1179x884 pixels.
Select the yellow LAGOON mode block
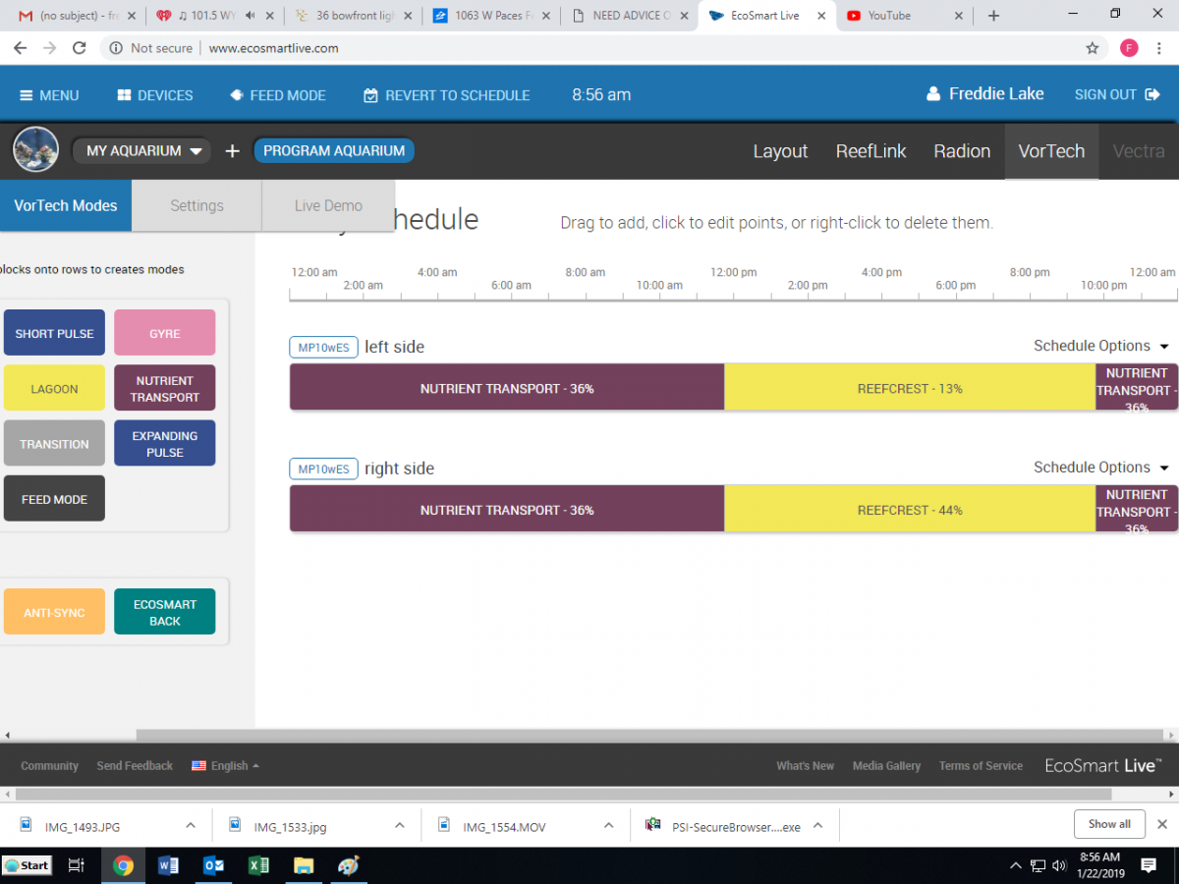point(54,388)
